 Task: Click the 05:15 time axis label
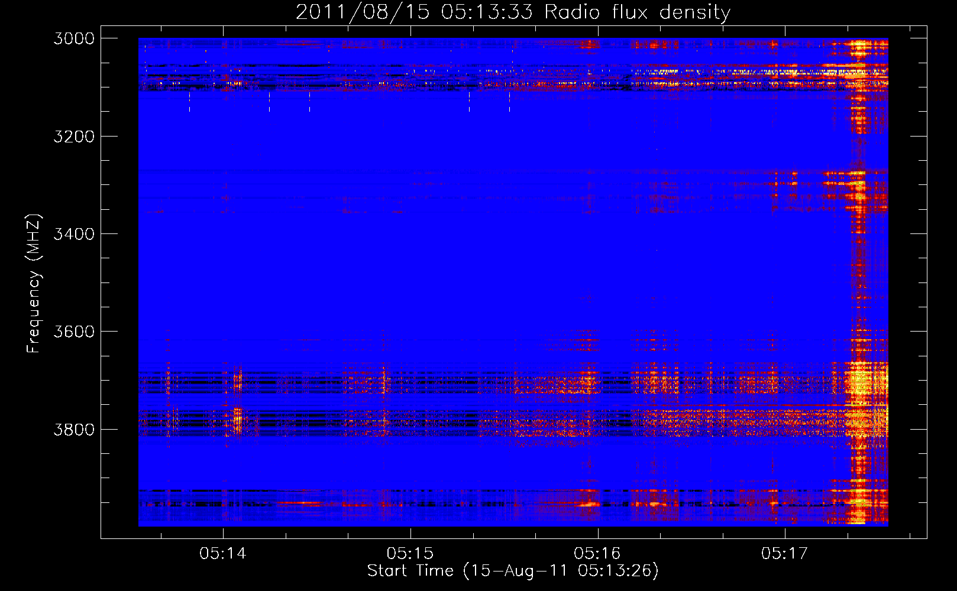(x=410, y=554)
